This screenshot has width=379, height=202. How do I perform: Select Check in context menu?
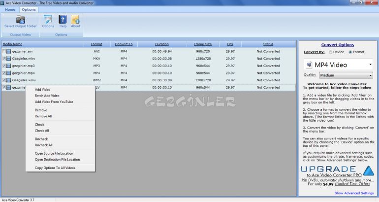(x=39, y=125)
